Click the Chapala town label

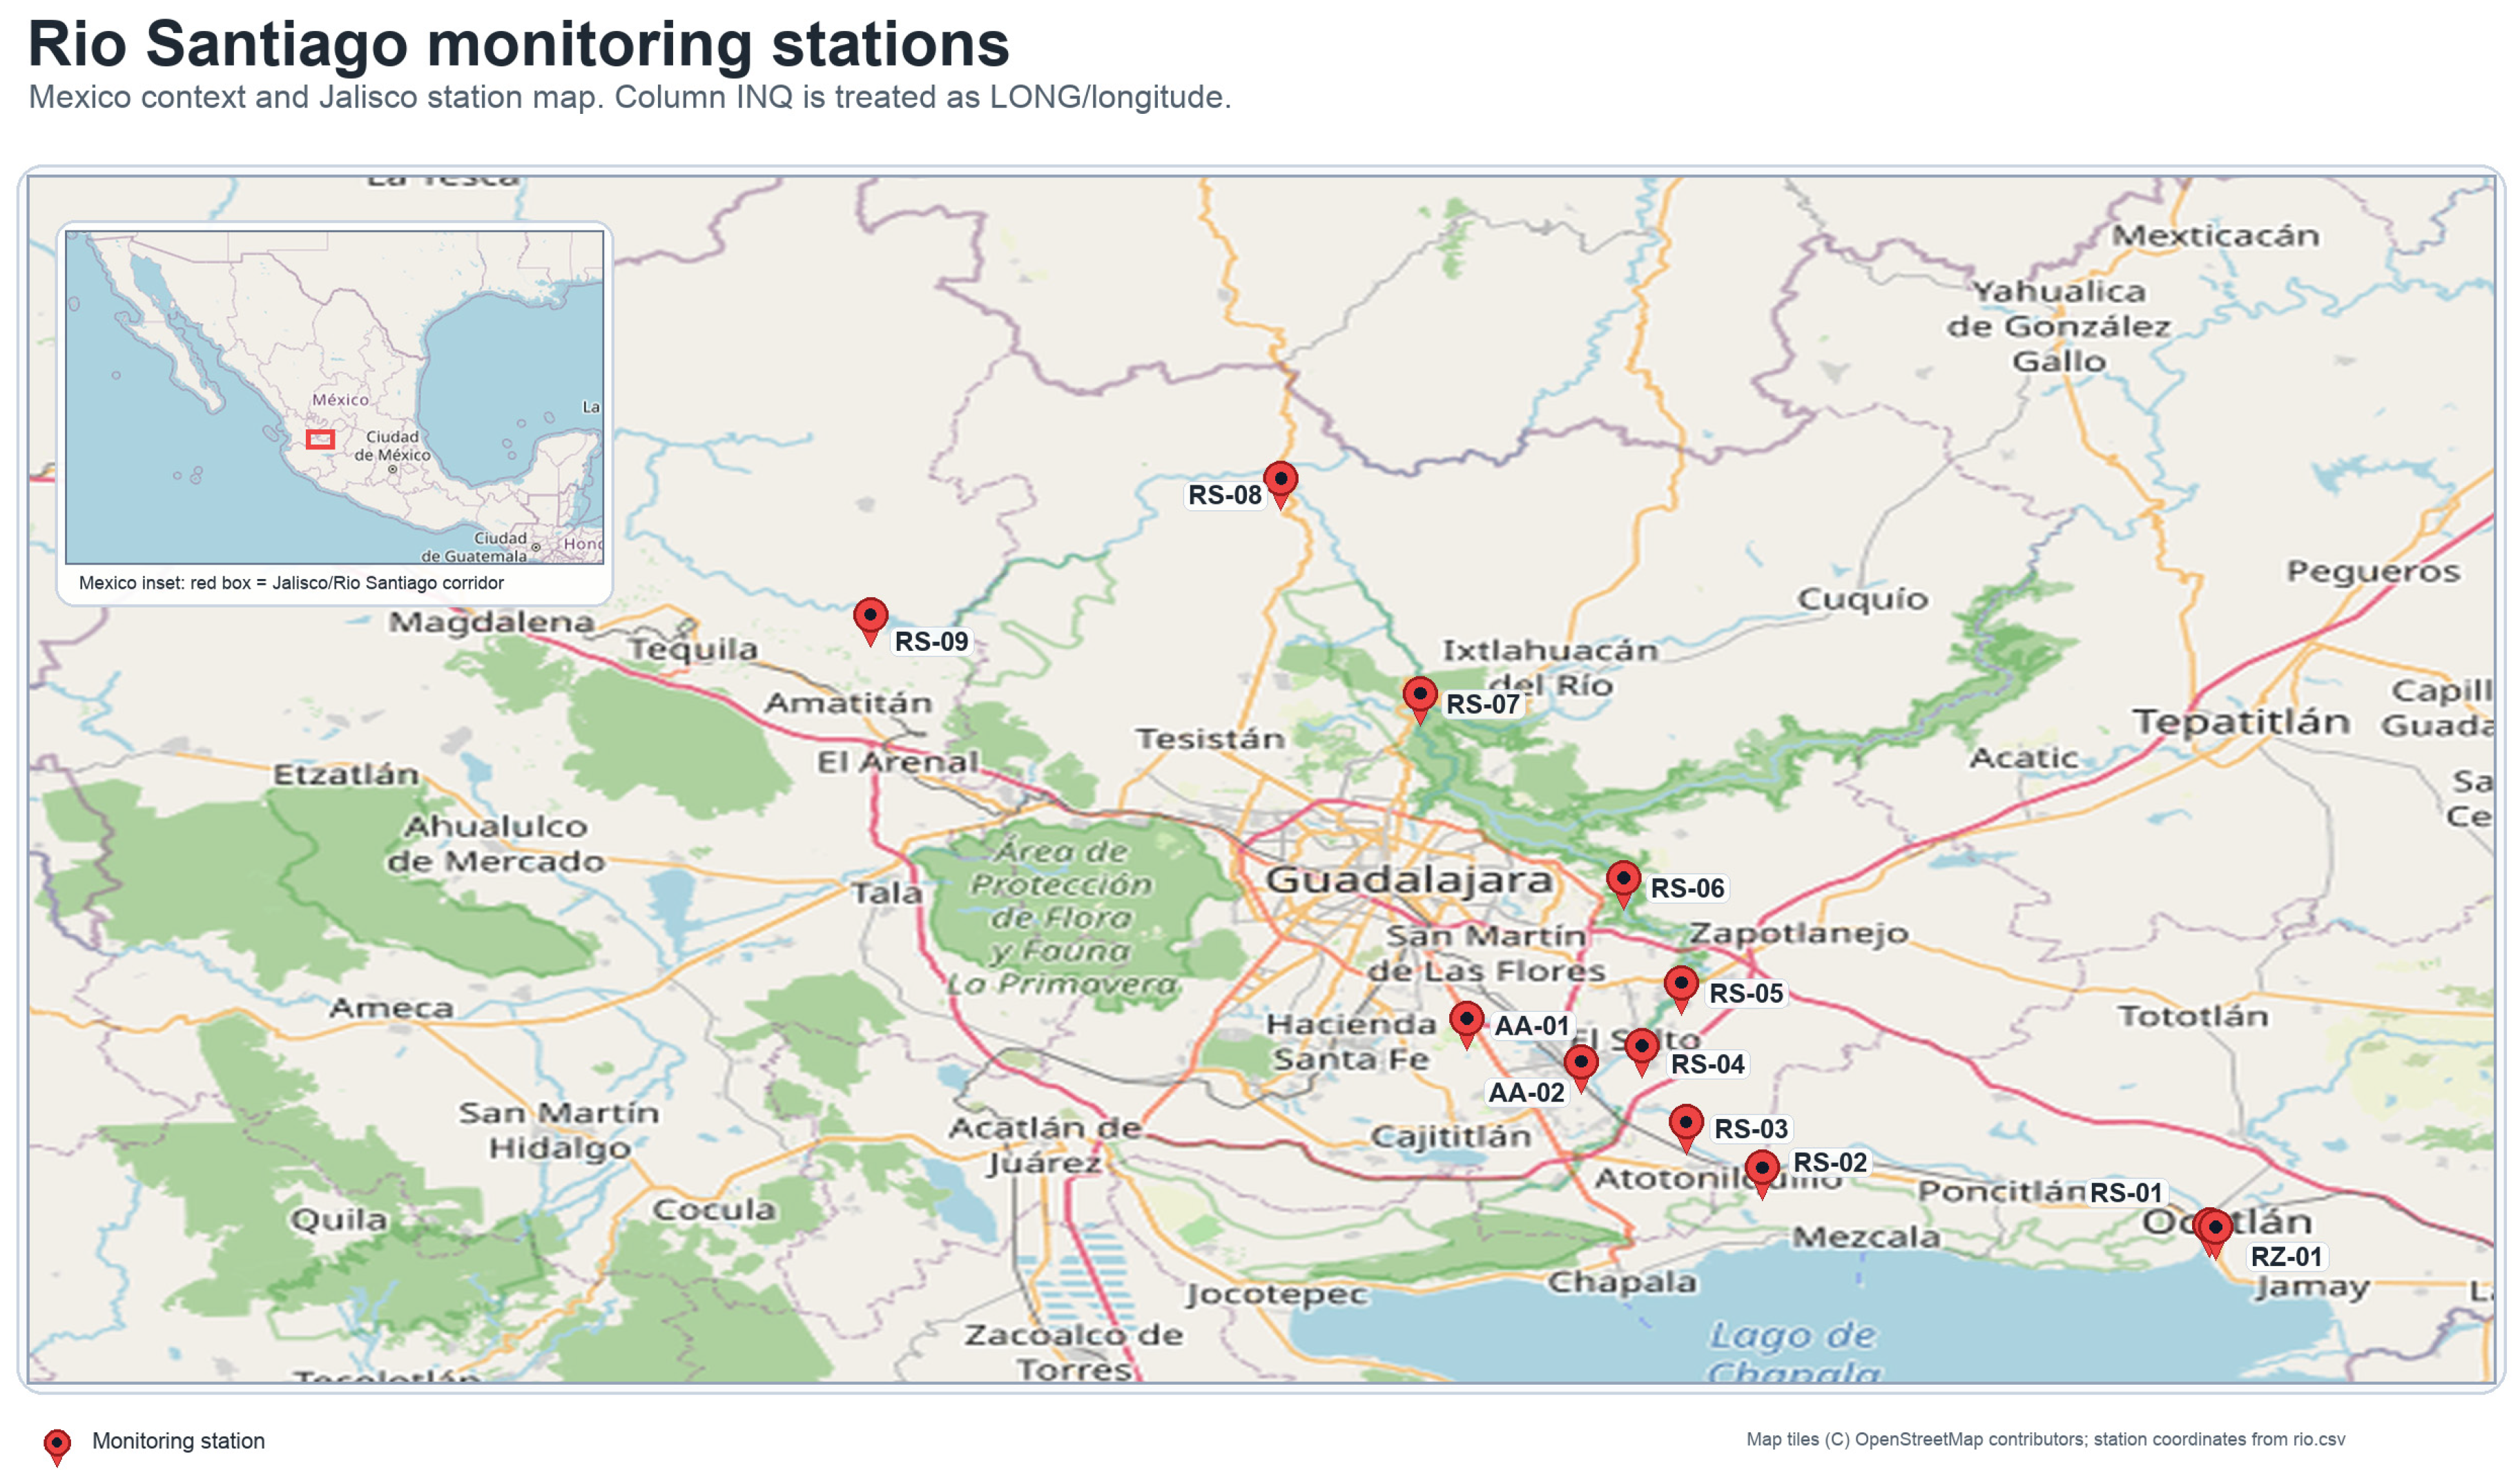click(1622, 1282)
